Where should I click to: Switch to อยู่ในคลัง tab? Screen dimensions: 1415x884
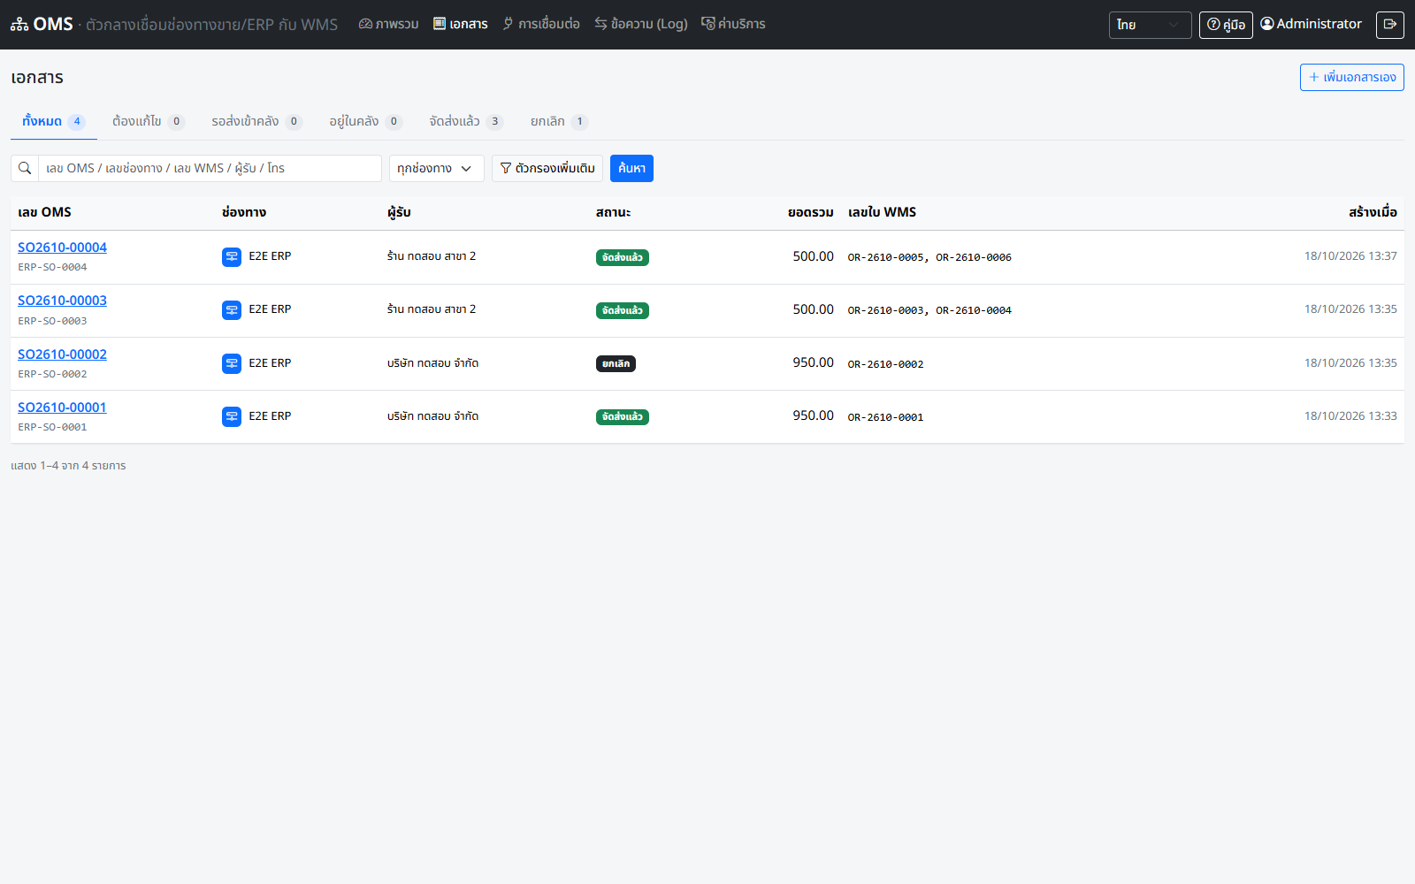click(x=366, y=121)
